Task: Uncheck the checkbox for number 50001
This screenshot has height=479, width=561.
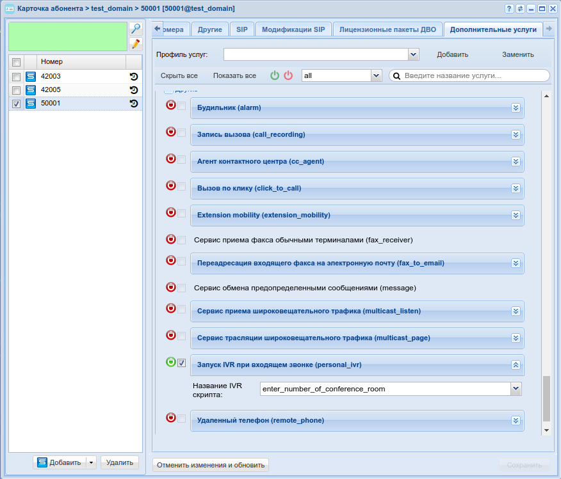Action: tap(17, 104)
